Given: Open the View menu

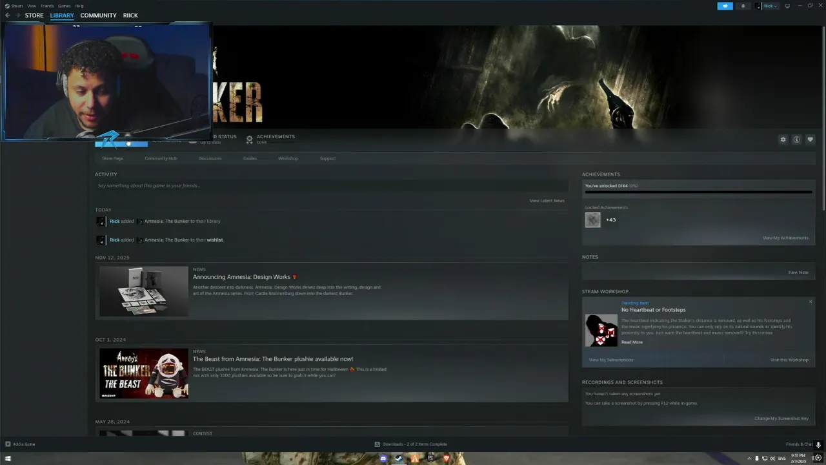Looking at the screenshot, I should coord(32,6).
